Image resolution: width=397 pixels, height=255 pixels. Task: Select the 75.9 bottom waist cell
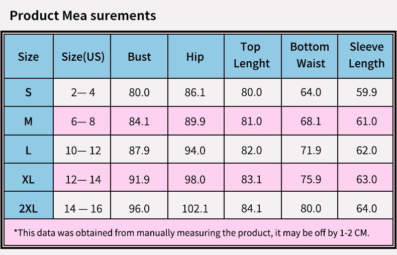pos(310,179)
